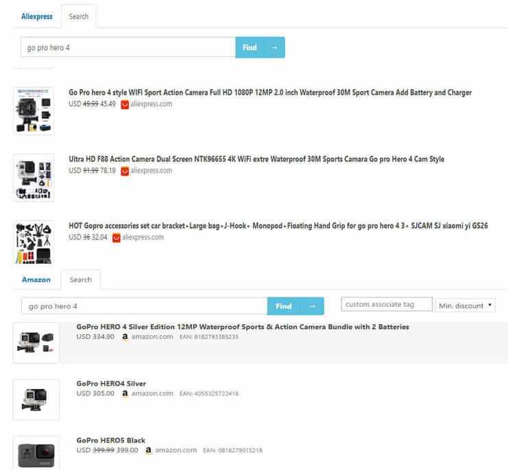
Task: Open the GoPro HERO5 Black title
Action: click(111, 441)
